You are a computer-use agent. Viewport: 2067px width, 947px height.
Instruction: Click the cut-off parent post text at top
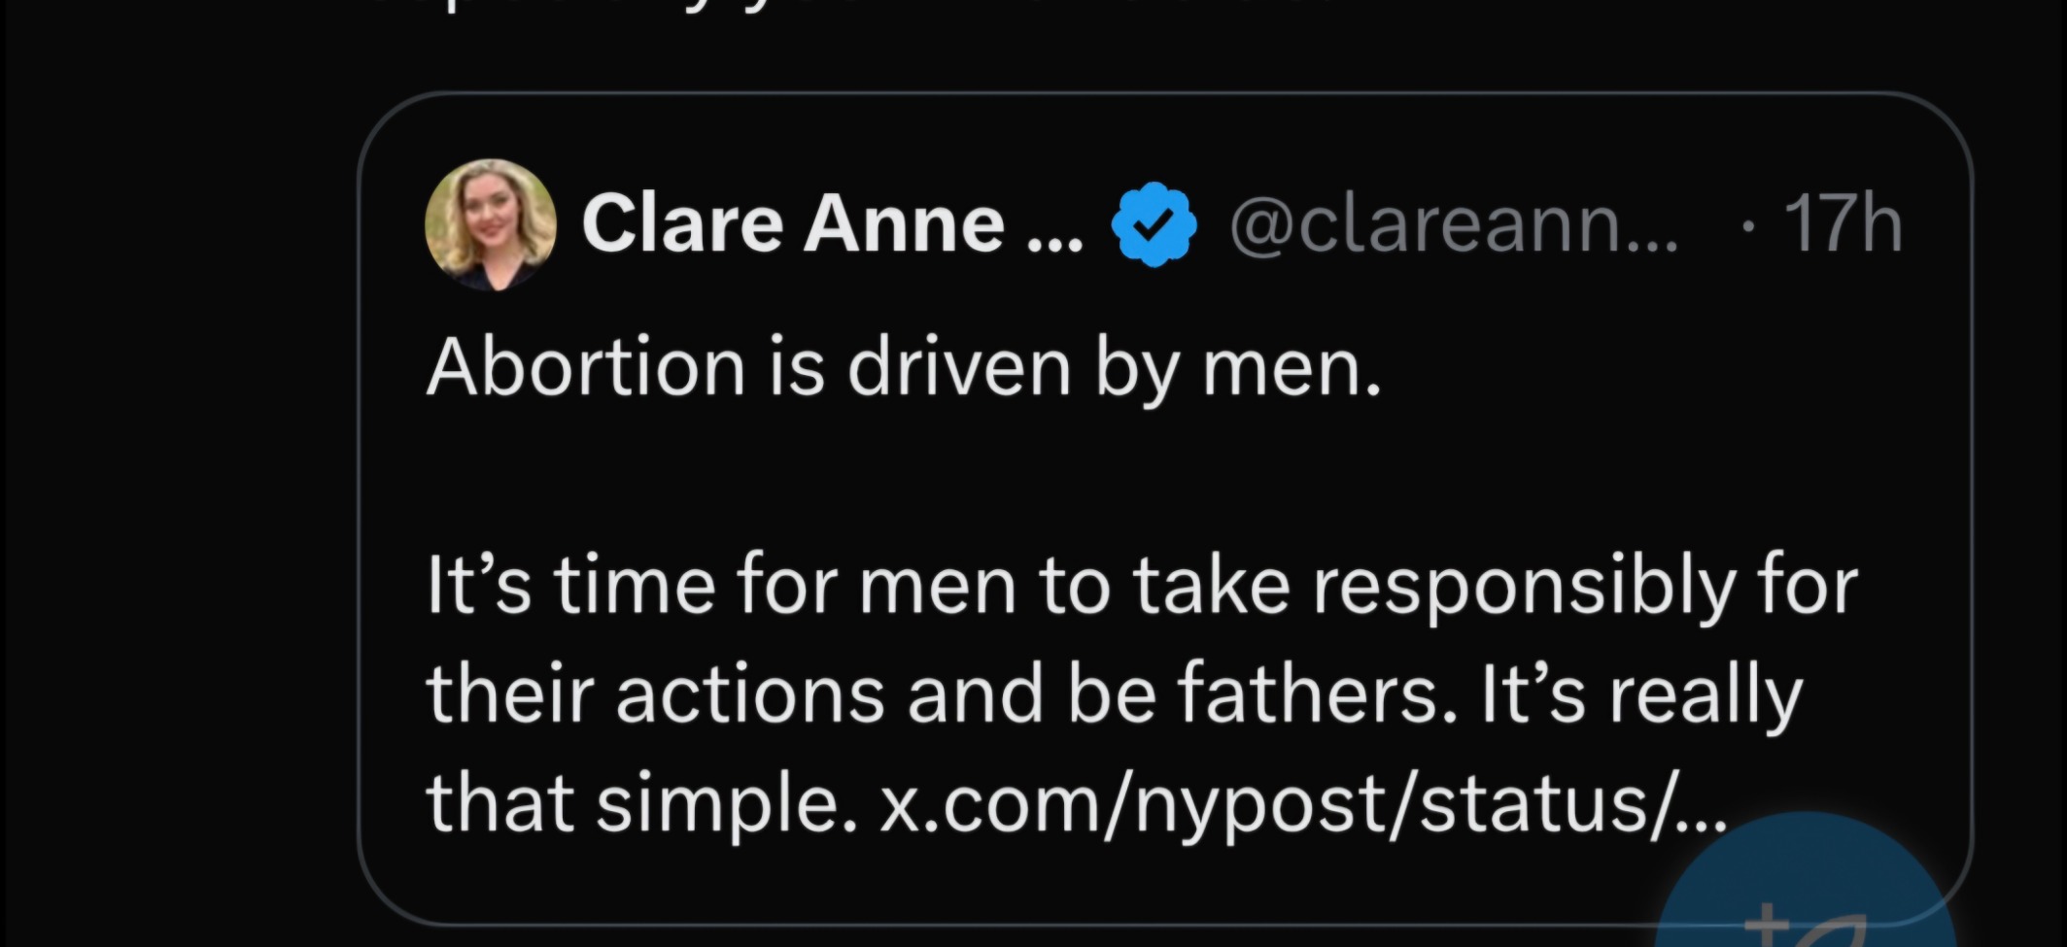pos(680,12)
